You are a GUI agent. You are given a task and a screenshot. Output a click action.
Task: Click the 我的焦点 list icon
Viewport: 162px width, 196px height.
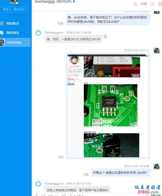click(x=2, y=24)
